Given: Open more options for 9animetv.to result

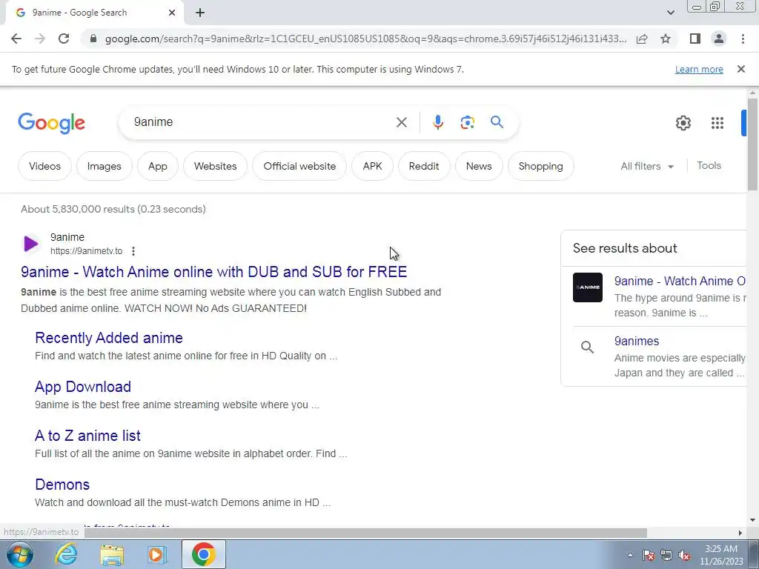Looking at the screenshot, I should pos(133,251).
